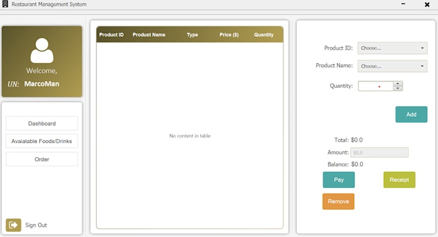Click the MarcoMan username text

[42, 84]
